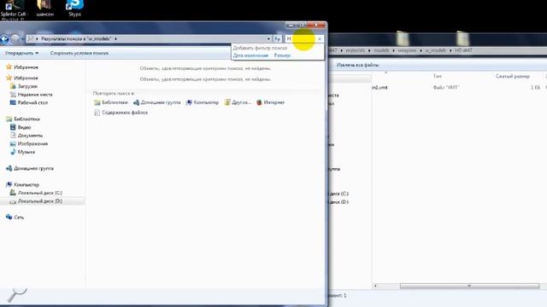
Task: Add the Дата изменения search filter
Action: (250, 55)
